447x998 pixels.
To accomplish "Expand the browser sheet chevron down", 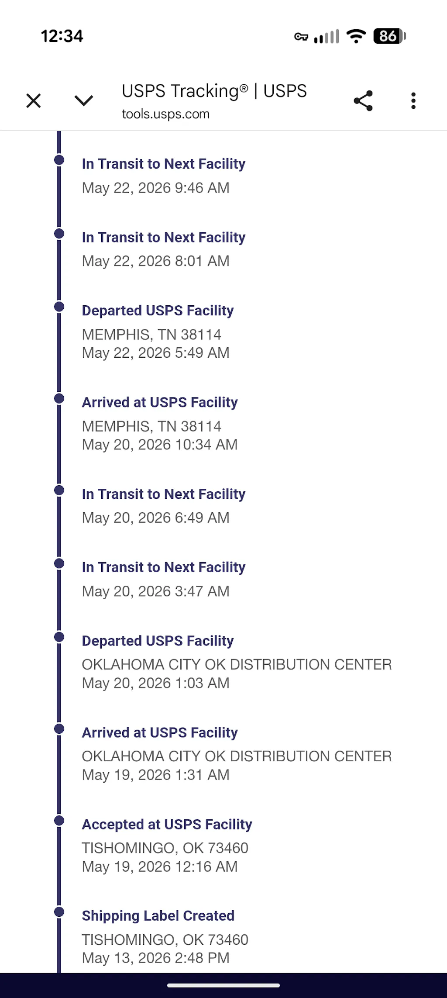I will [84, 101].
